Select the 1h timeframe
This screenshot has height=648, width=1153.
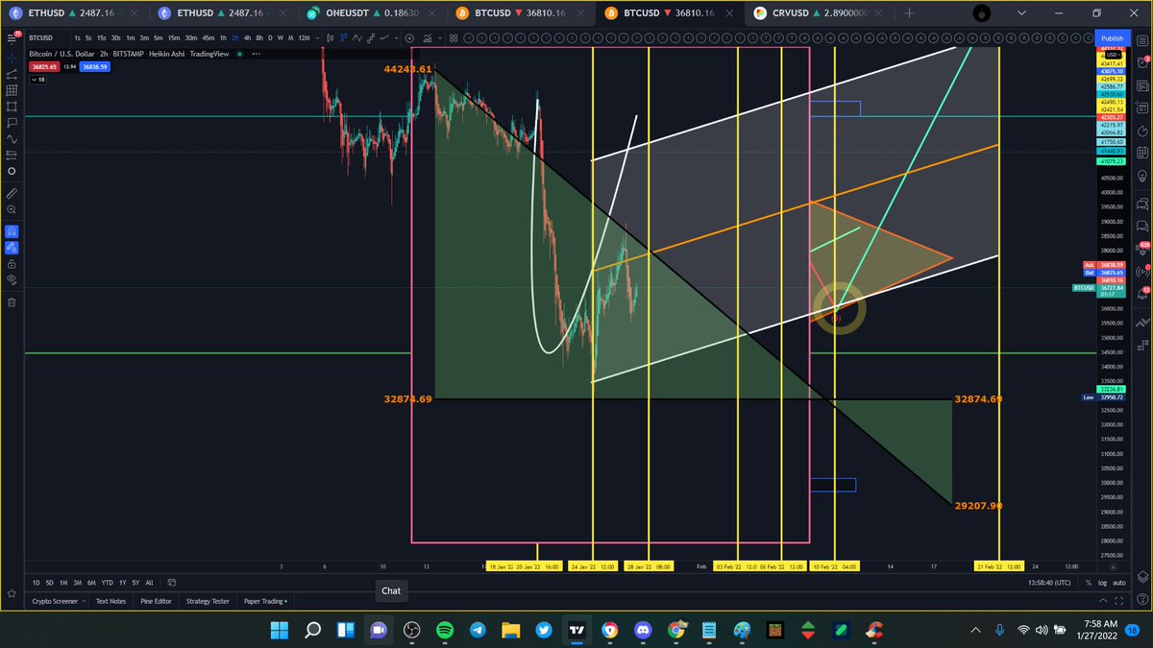click(x=223, y=37)
